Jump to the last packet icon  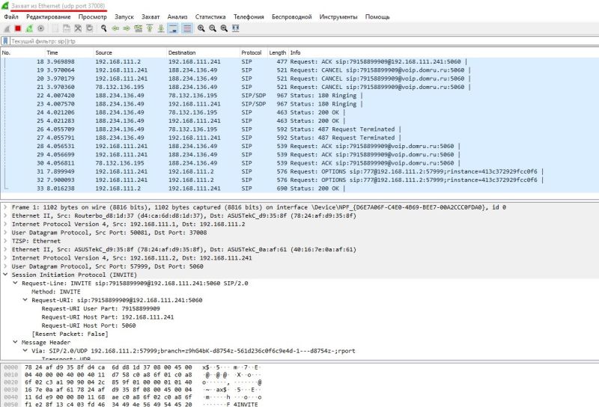click(161, 28)
